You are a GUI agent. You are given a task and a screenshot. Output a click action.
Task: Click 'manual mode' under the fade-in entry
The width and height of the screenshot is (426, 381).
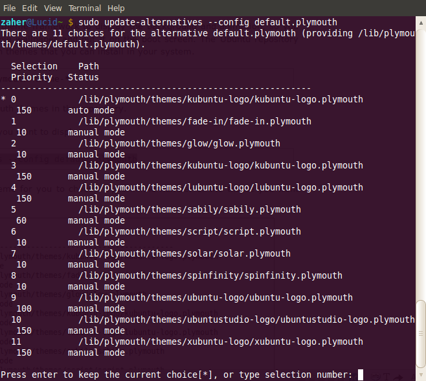tap(96, 132)
